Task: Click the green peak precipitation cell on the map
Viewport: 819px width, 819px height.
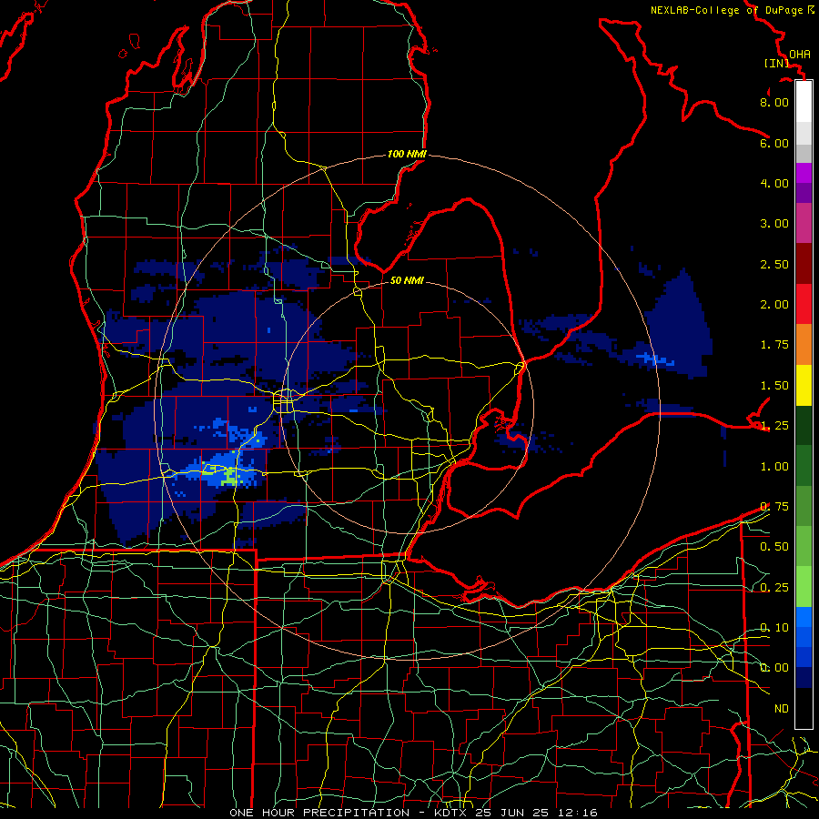Action: pyautogui.click(x=229, y=476)
